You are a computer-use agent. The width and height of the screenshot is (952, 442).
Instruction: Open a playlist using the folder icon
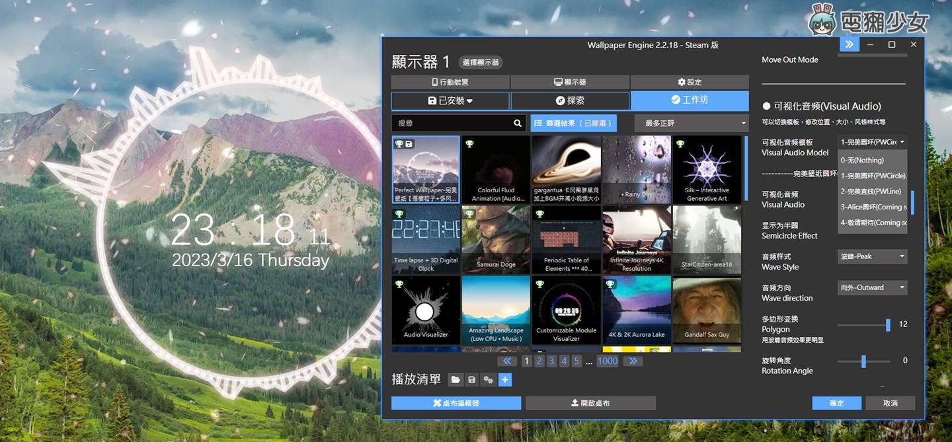[456, 379]
